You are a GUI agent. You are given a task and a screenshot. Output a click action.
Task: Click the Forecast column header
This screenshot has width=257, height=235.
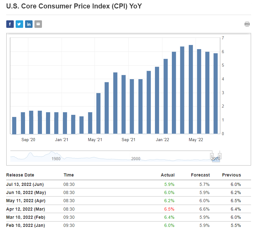click(200, 175)
